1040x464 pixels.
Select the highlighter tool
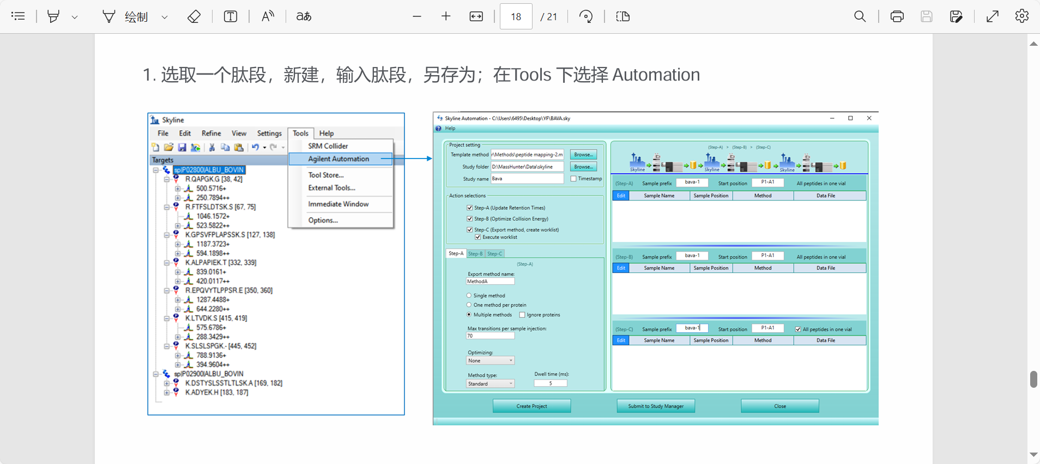[53, 16]
